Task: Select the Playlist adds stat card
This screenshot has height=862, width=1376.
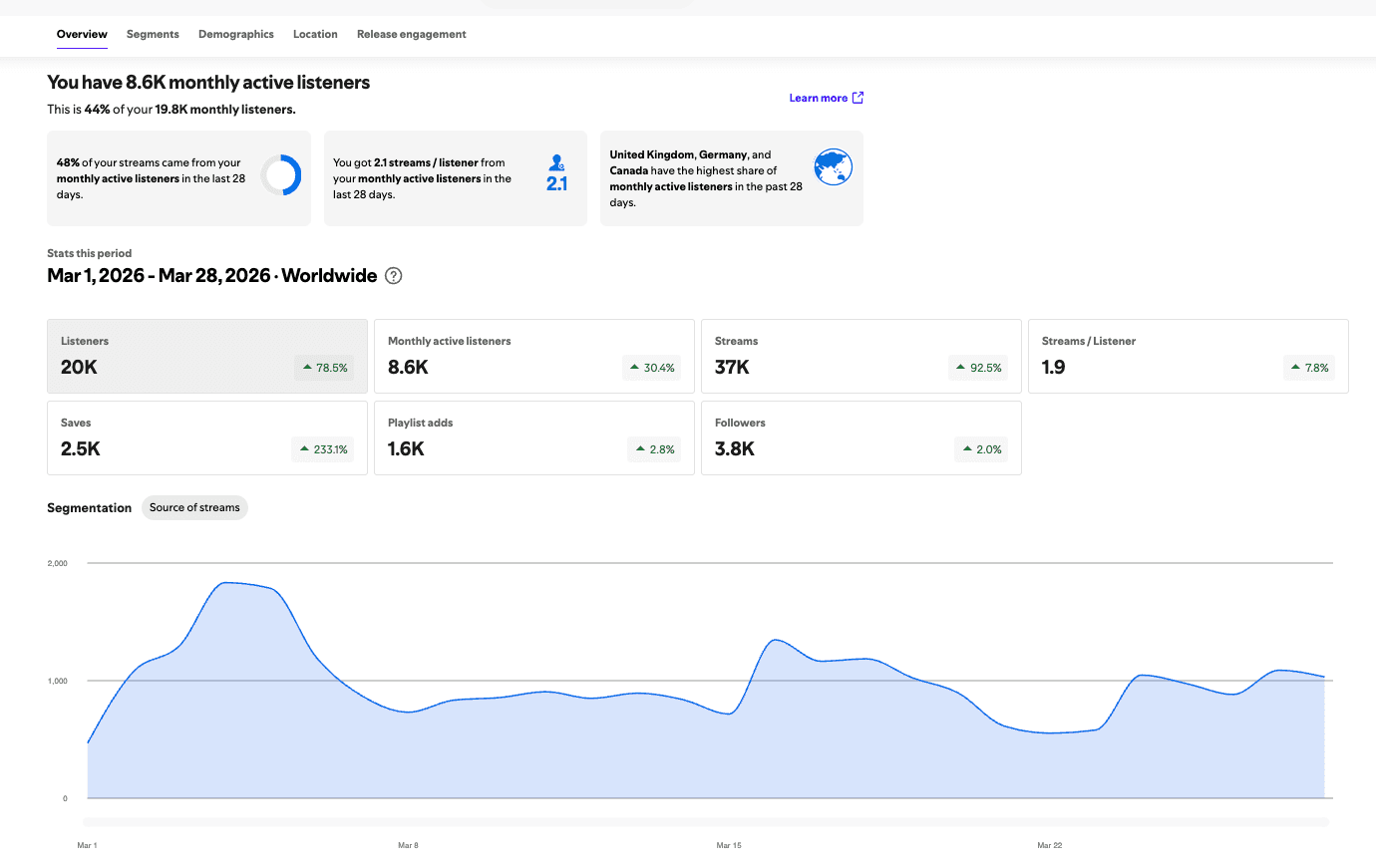Action: [534, 437]
